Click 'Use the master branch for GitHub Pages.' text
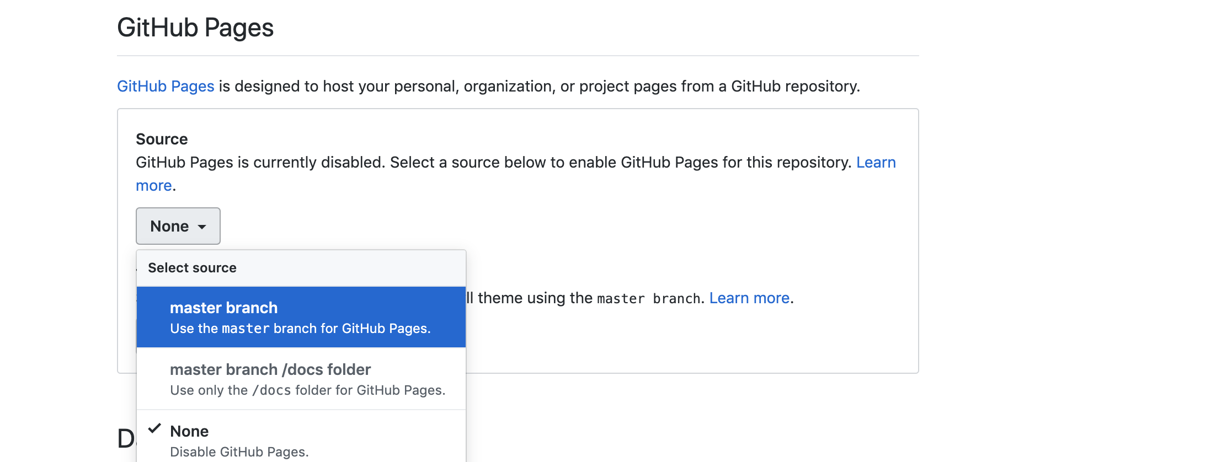This screenshot has width=1216, height=462. click(x=300, y=329)
